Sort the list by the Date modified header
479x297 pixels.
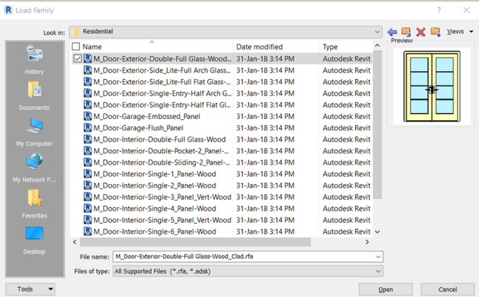click(x=259, y=47)
